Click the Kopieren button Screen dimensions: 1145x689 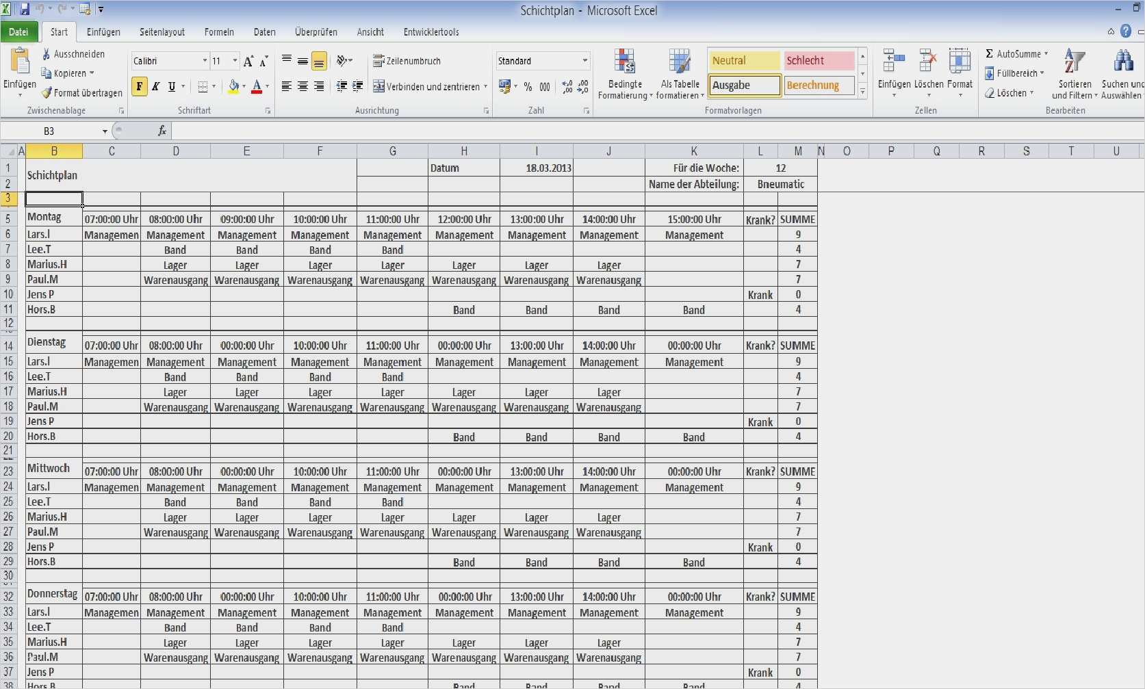click(67, 73)
